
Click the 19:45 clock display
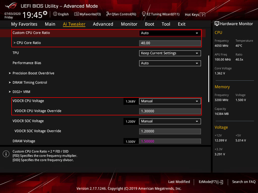[x=33, y=15]
